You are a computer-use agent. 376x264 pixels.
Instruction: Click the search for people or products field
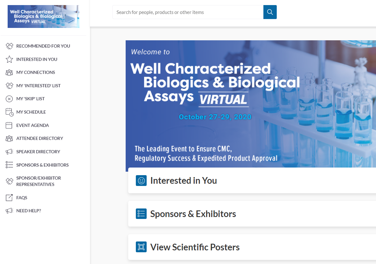point(188,12)
